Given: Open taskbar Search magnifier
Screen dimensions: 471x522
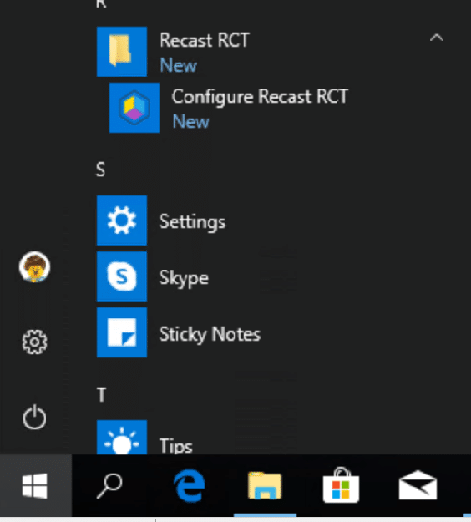Looking at the screenshot, I should tap(109, 486).
